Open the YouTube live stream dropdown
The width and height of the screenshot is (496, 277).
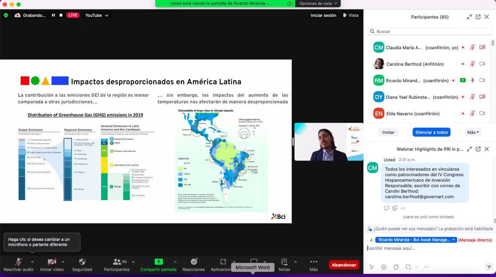click(97, 15)
